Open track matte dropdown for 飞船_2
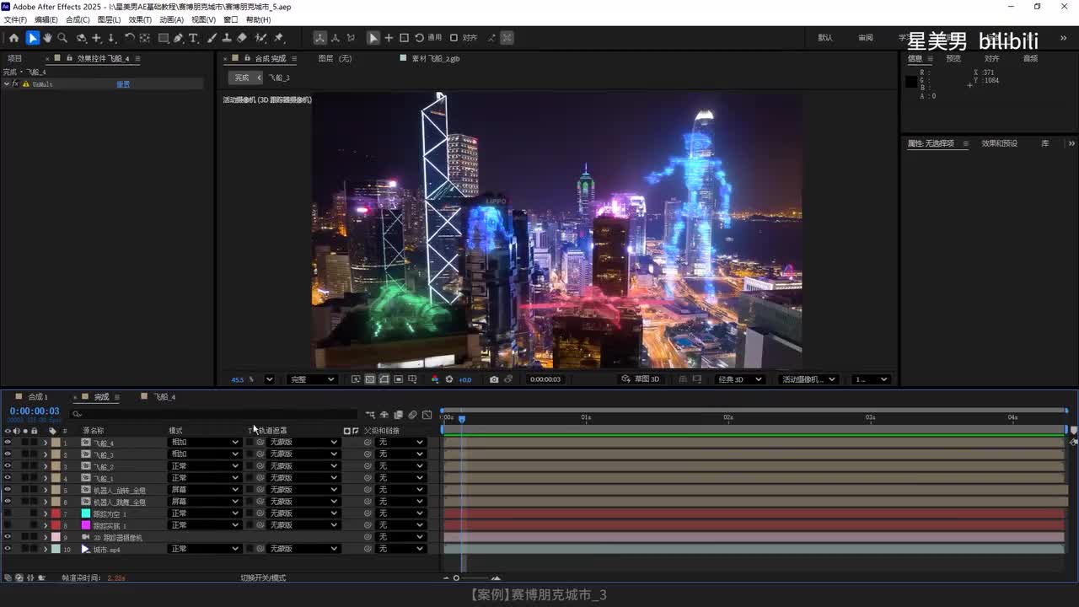 (303, 466)
